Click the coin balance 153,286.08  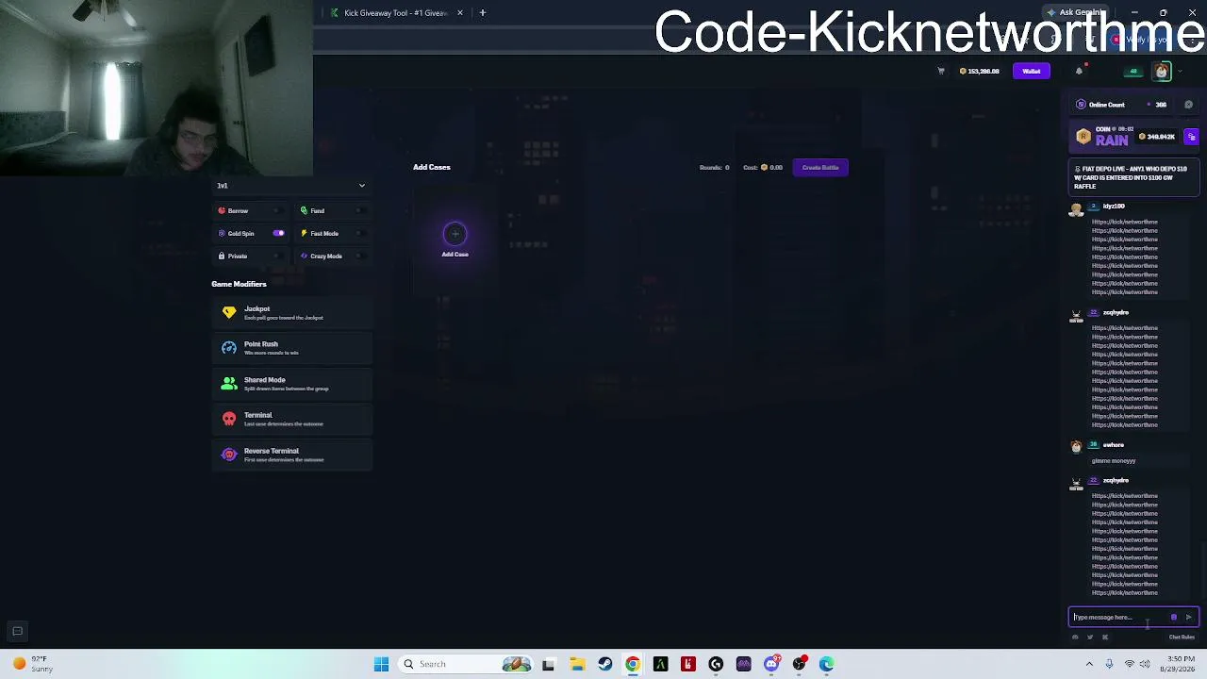[x=980, y=72]
